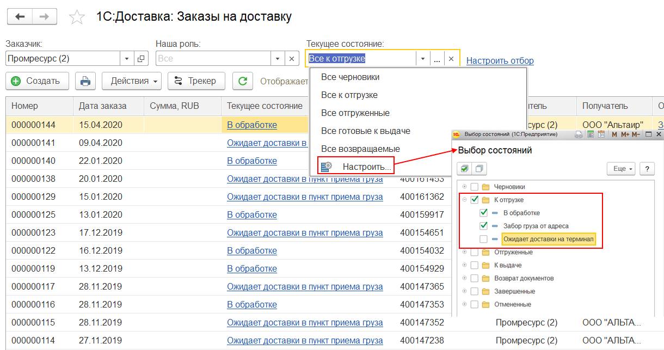This screenshot has height=350, width=664.
Task: Sort by Номер column header
Action: click(x=39, y=106)
